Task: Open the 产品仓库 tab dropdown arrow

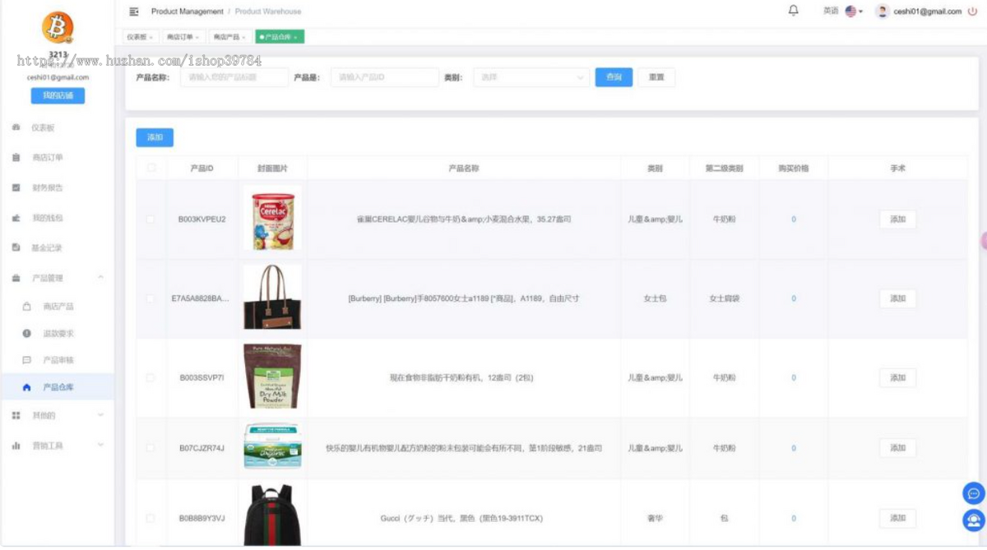Action: pyautogui.click(x=296, y=37)
